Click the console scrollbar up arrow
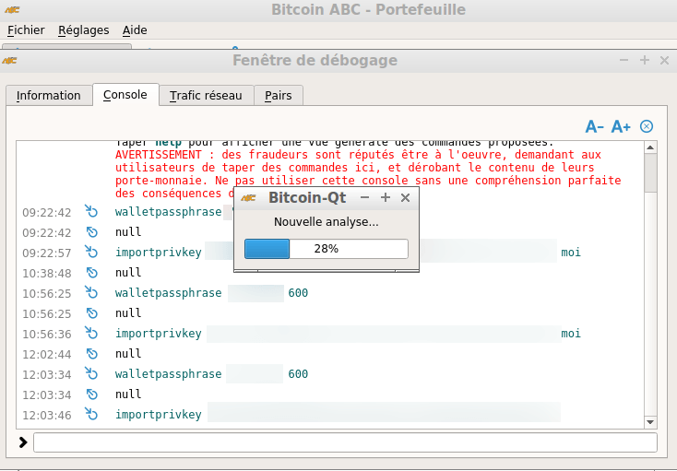Viewport: 677px width, 471px height. point(650,147)
